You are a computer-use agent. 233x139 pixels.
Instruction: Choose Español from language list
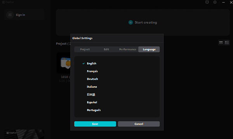click(x=92, y=102)
